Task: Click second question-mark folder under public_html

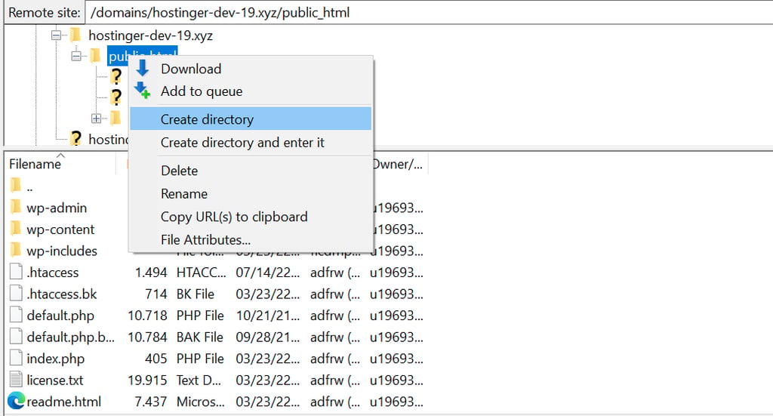Action: (x=115, y=97)
